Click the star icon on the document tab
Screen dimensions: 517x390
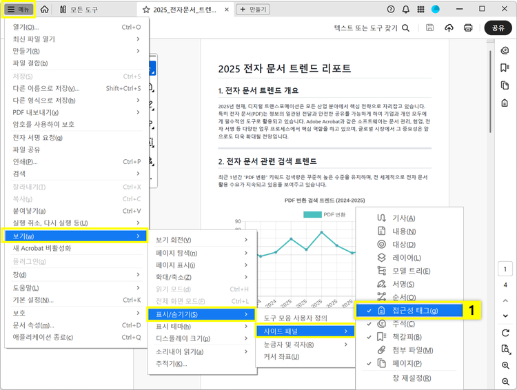pos(146,10)
